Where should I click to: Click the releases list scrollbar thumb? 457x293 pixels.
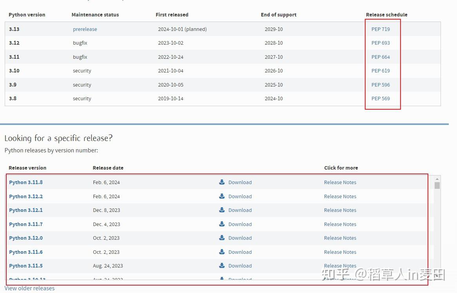(x=437, y=185)
